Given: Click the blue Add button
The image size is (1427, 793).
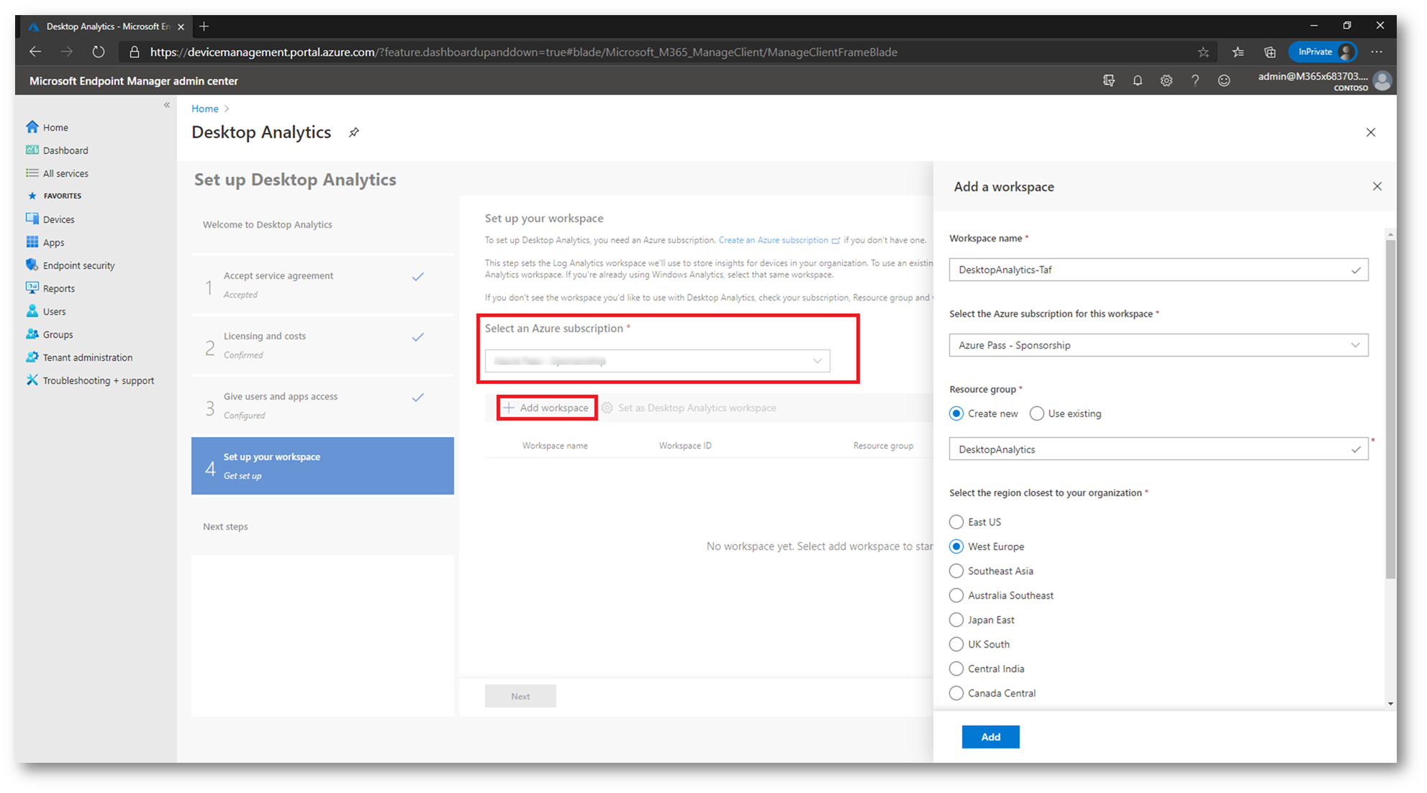Looking at the screenshot, I should coord(990,737).
